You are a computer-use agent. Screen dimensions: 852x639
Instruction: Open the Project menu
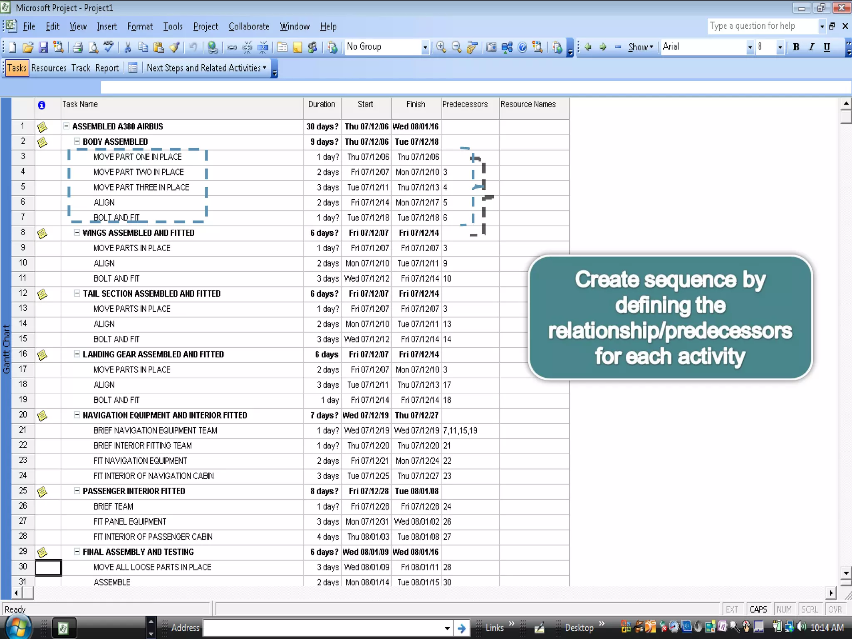click(x=205, y=27)
